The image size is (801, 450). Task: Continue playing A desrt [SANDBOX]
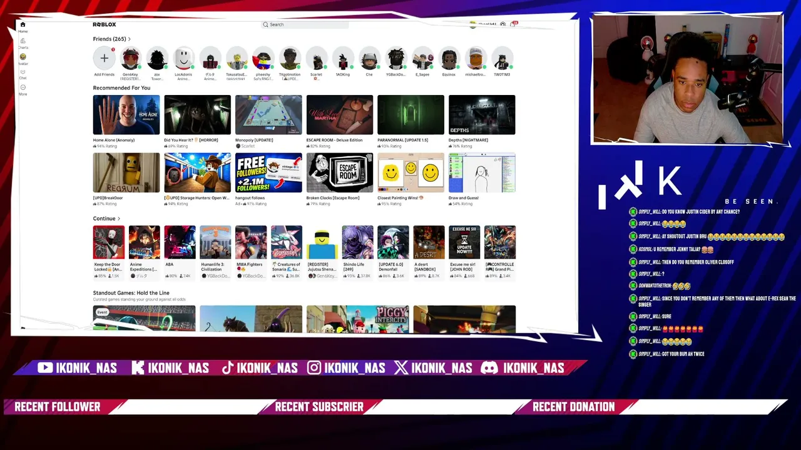[x=429, y=242]
